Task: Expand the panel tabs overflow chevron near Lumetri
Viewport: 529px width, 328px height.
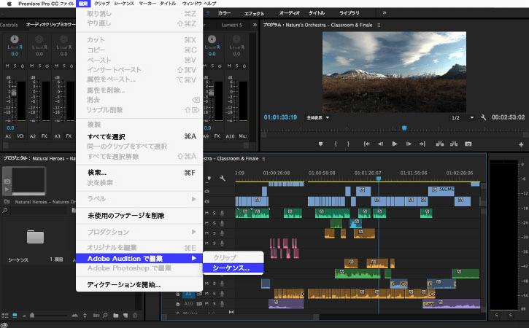Action: (x=255, y=25)
